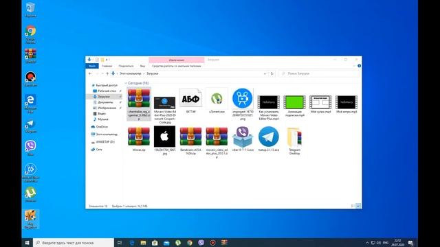440x247 pixels.
Task: Select the 8477.ttf font file
Action: (x=190, y=101)
